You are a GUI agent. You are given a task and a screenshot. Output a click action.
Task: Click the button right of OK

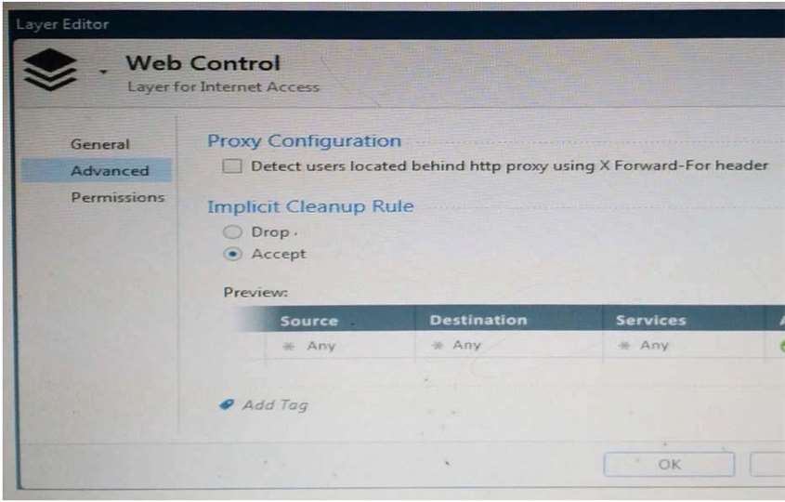click(x=767, y=465)
